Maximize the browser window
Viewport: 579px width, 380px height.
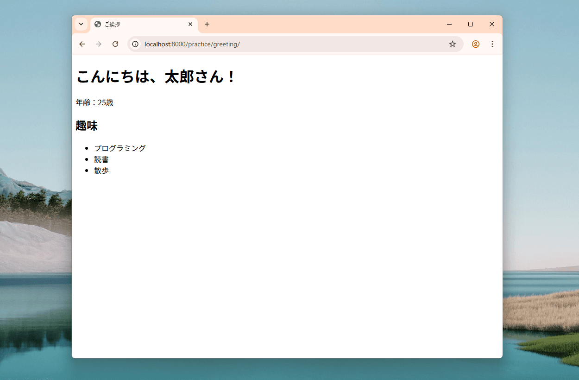(471, 24)
